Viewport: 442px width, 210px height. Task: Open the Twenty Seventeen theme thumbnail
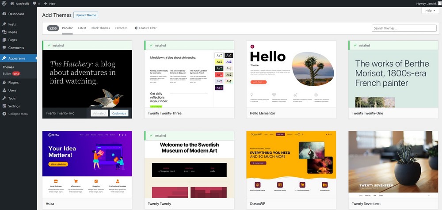pos(393,164)
